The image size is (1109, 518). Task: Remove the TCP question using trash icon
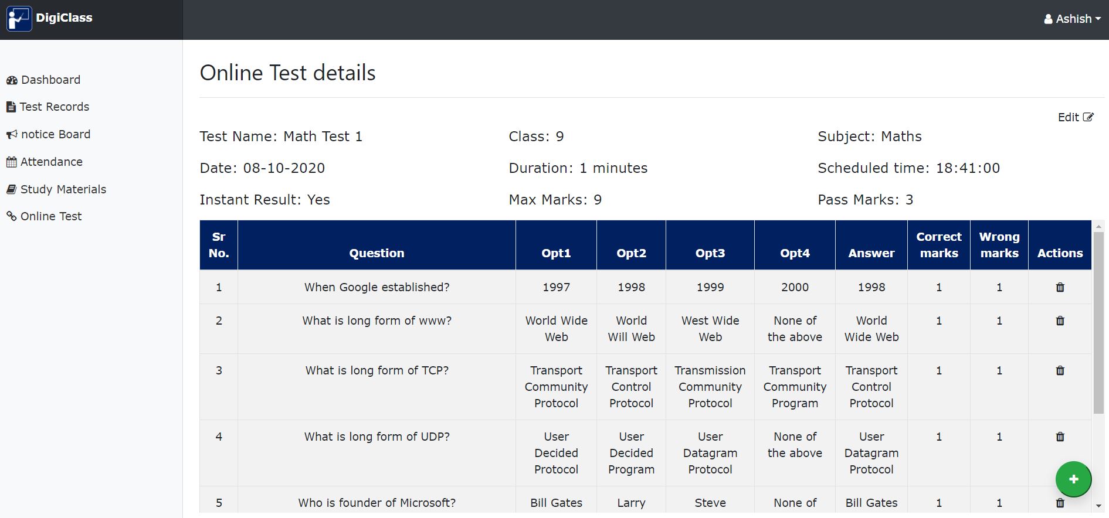coord(1060,370)
